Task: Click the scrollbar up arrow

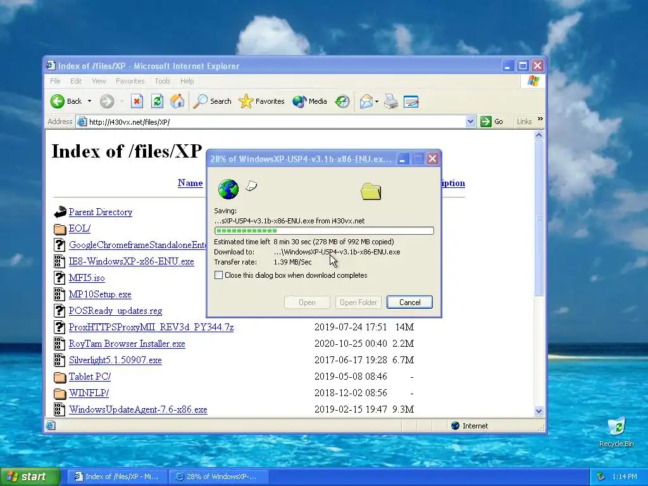Action: 539,135
